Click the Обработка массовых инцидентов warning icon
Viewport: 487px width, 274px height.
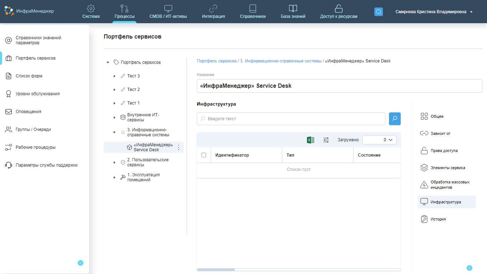point(424,185)
